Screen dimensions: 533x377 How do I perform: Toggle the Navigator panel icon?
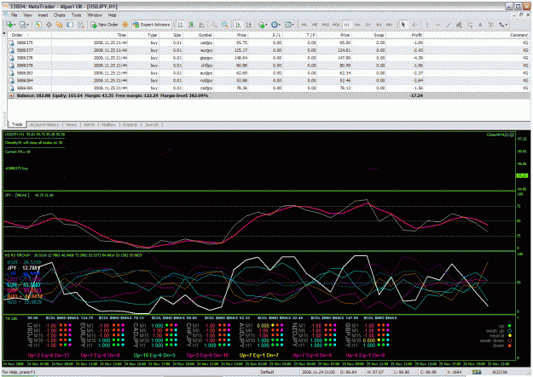(59, 25)
